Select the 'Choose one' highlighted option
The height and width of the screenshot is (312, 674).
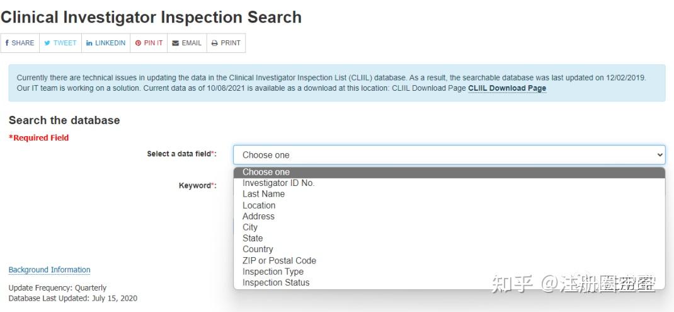point(266,172)
